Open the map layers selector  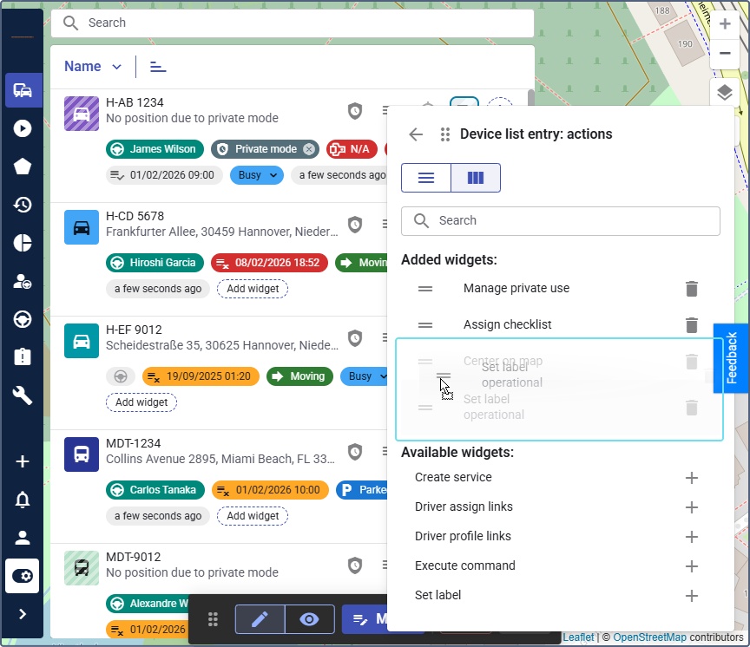point(725,93)
